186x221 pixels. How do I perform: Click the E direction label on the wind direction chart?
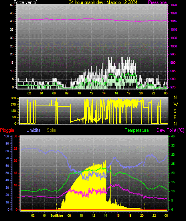[x=175, y=117]
